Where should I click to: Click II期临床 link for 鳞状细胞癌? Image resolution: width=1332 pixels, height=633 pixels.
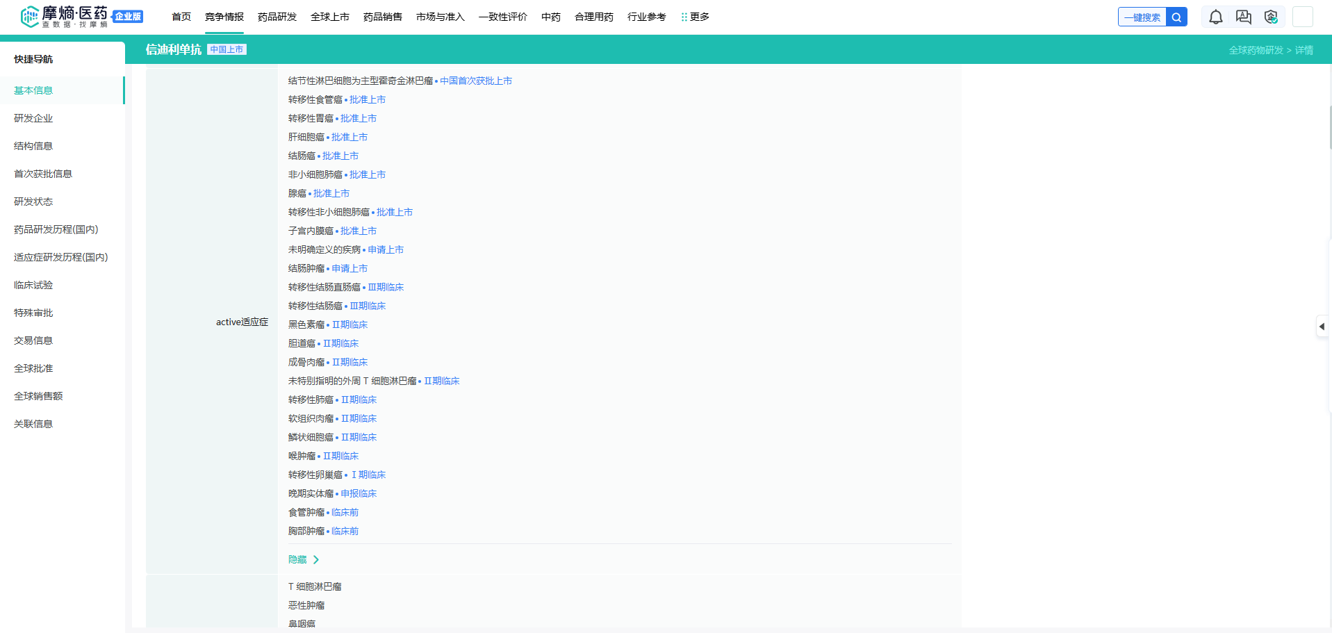(x=359, y=437)
